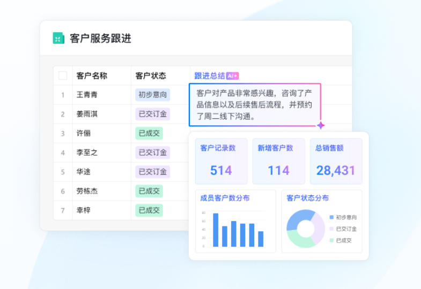Click the AI+ badge next to 跟进总结
421x289 pixels.
232,76
